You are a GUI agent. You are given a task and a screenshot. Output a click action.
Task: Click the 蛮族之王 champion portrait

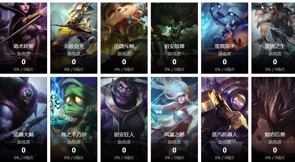273,38
